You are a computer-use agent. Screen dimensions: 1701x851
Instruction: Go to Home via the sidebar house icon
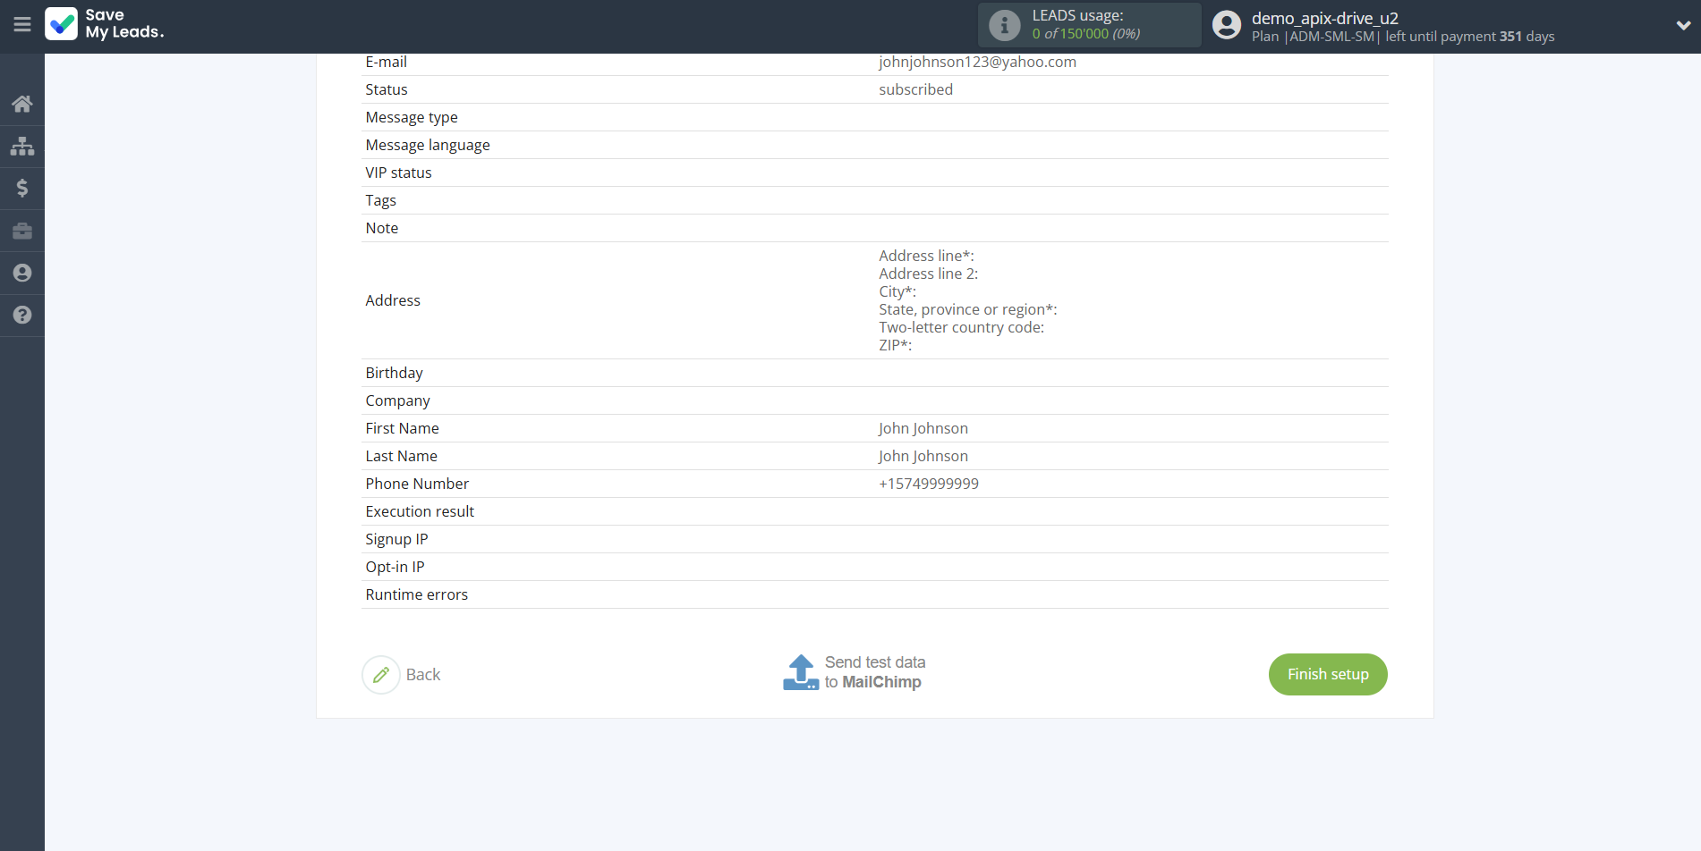coord(22,104)
